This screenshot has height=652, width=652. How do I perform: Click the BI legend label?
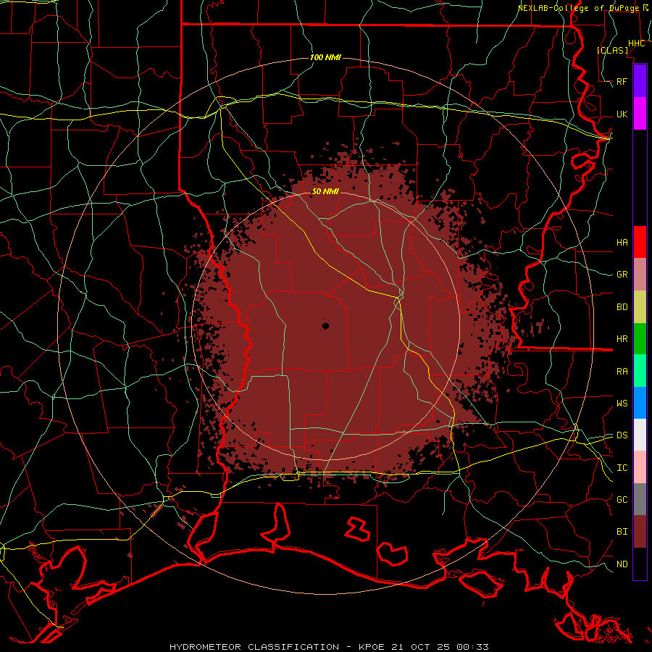tap(622, 532)
